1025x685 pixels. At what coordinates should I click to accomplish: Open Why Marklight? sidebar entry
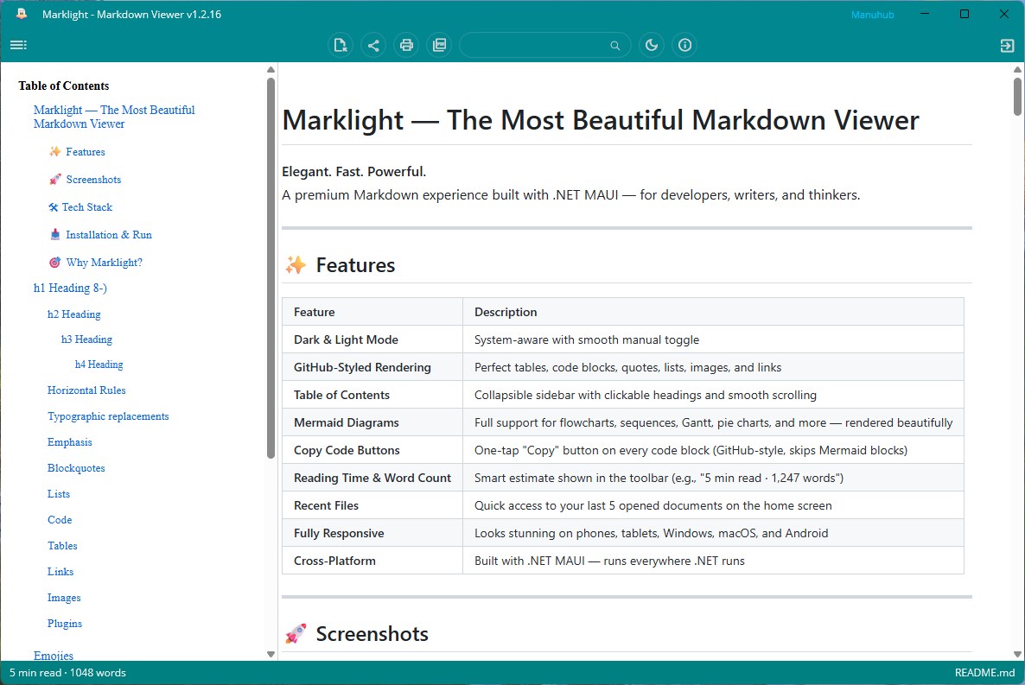[104, 262]
